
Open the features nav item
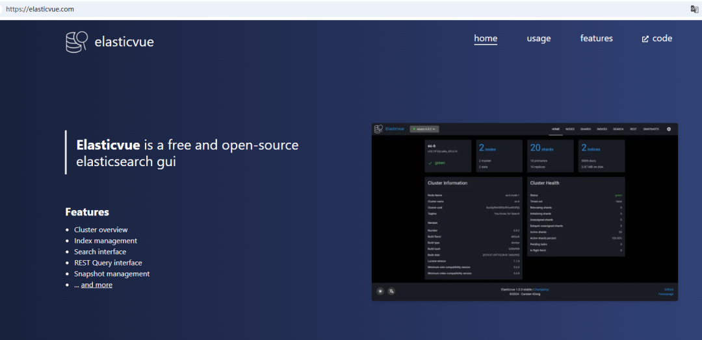click(596, 38)
